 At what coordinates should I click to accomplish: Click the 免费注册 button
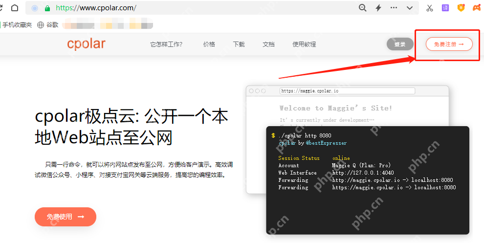(x=449, y=44)
